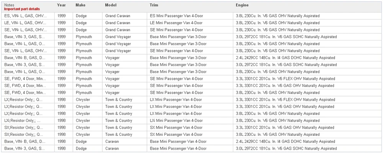This screenshot has height=153, width=383.
Task: Click the Model column header
Action: click(x=111, y=5)
